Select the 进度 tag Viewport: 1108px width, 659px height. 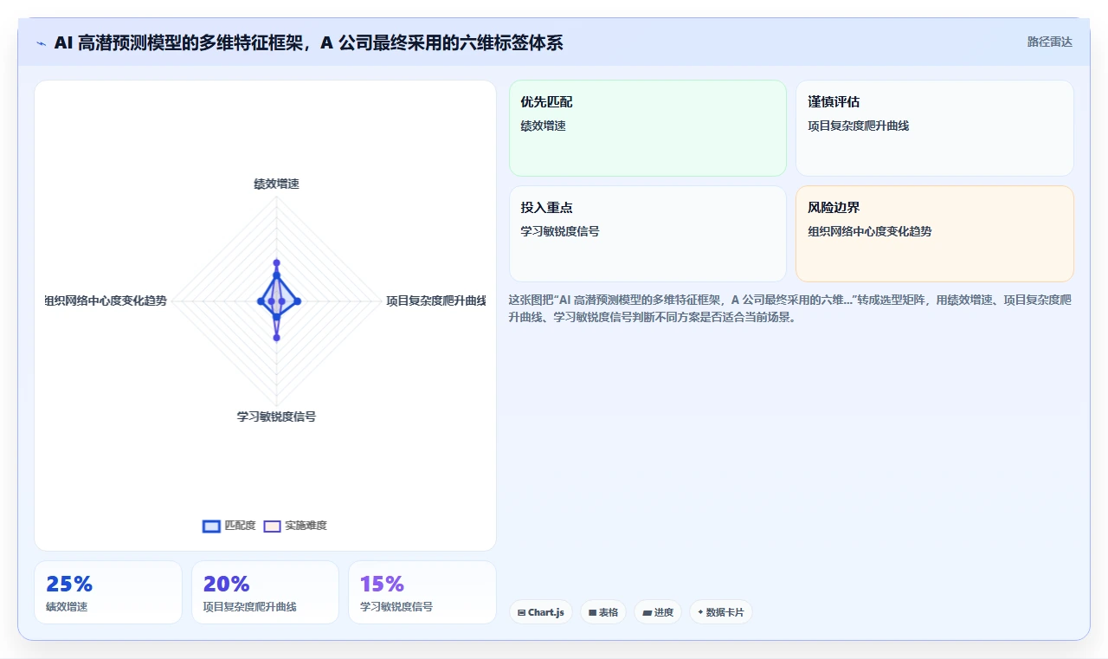tap(658, 612)
